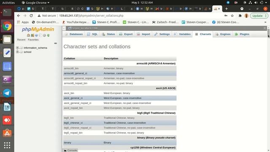
Task: Open the Chrome extensions puzzle icon
Action: click(240, 16)
